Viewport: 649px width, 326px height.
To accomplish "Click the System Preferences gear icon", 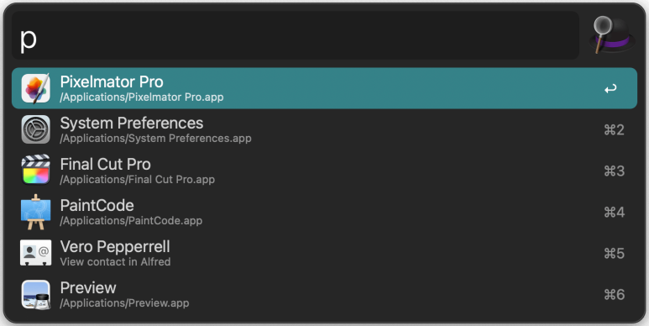I will pyautogui.click(x=35, y=129).
